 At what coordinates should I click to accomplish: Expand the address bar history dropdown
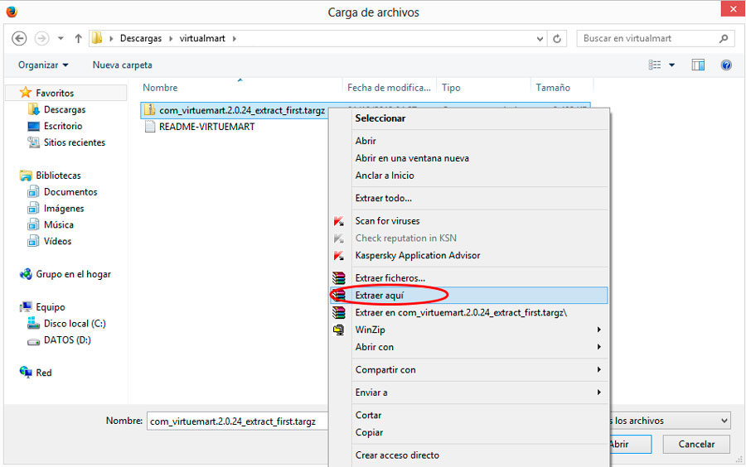click(x=540, y=38)
